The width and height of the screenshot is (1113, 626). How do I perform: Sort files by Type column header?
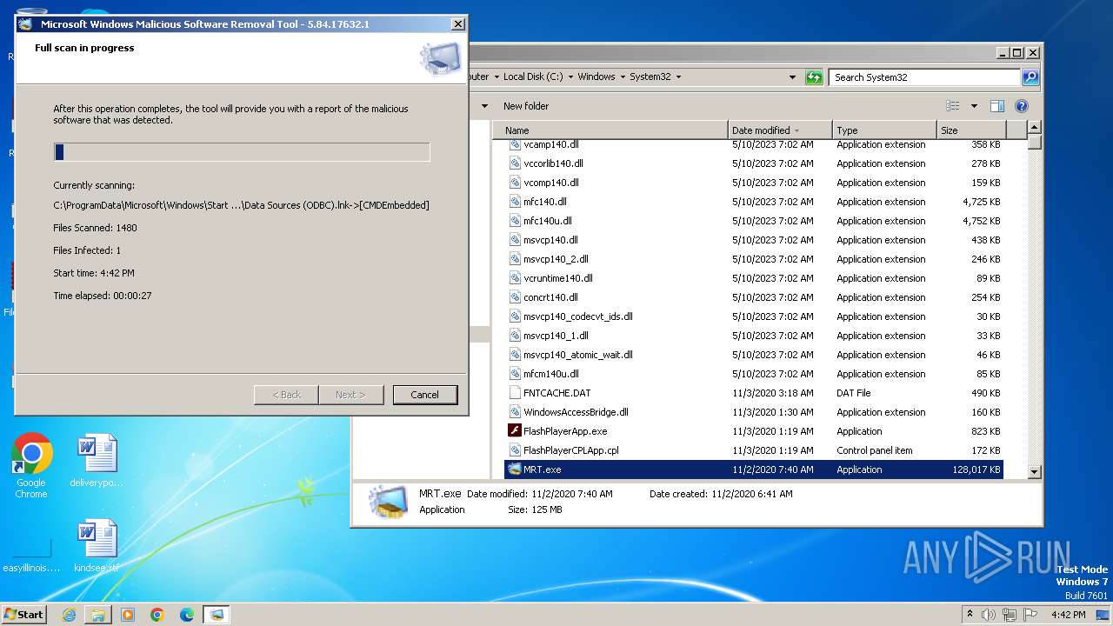click(x=884, y=130)
